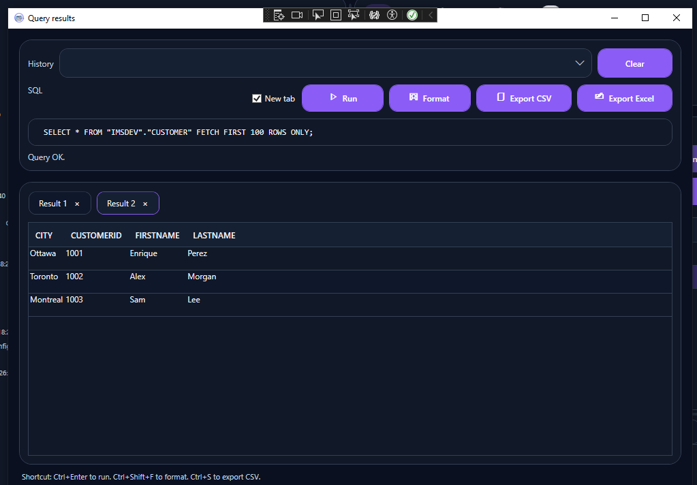Grab the dotted handle of debug toolbar
The width and height of the screenshot is (697, 485).
point(267,16)
